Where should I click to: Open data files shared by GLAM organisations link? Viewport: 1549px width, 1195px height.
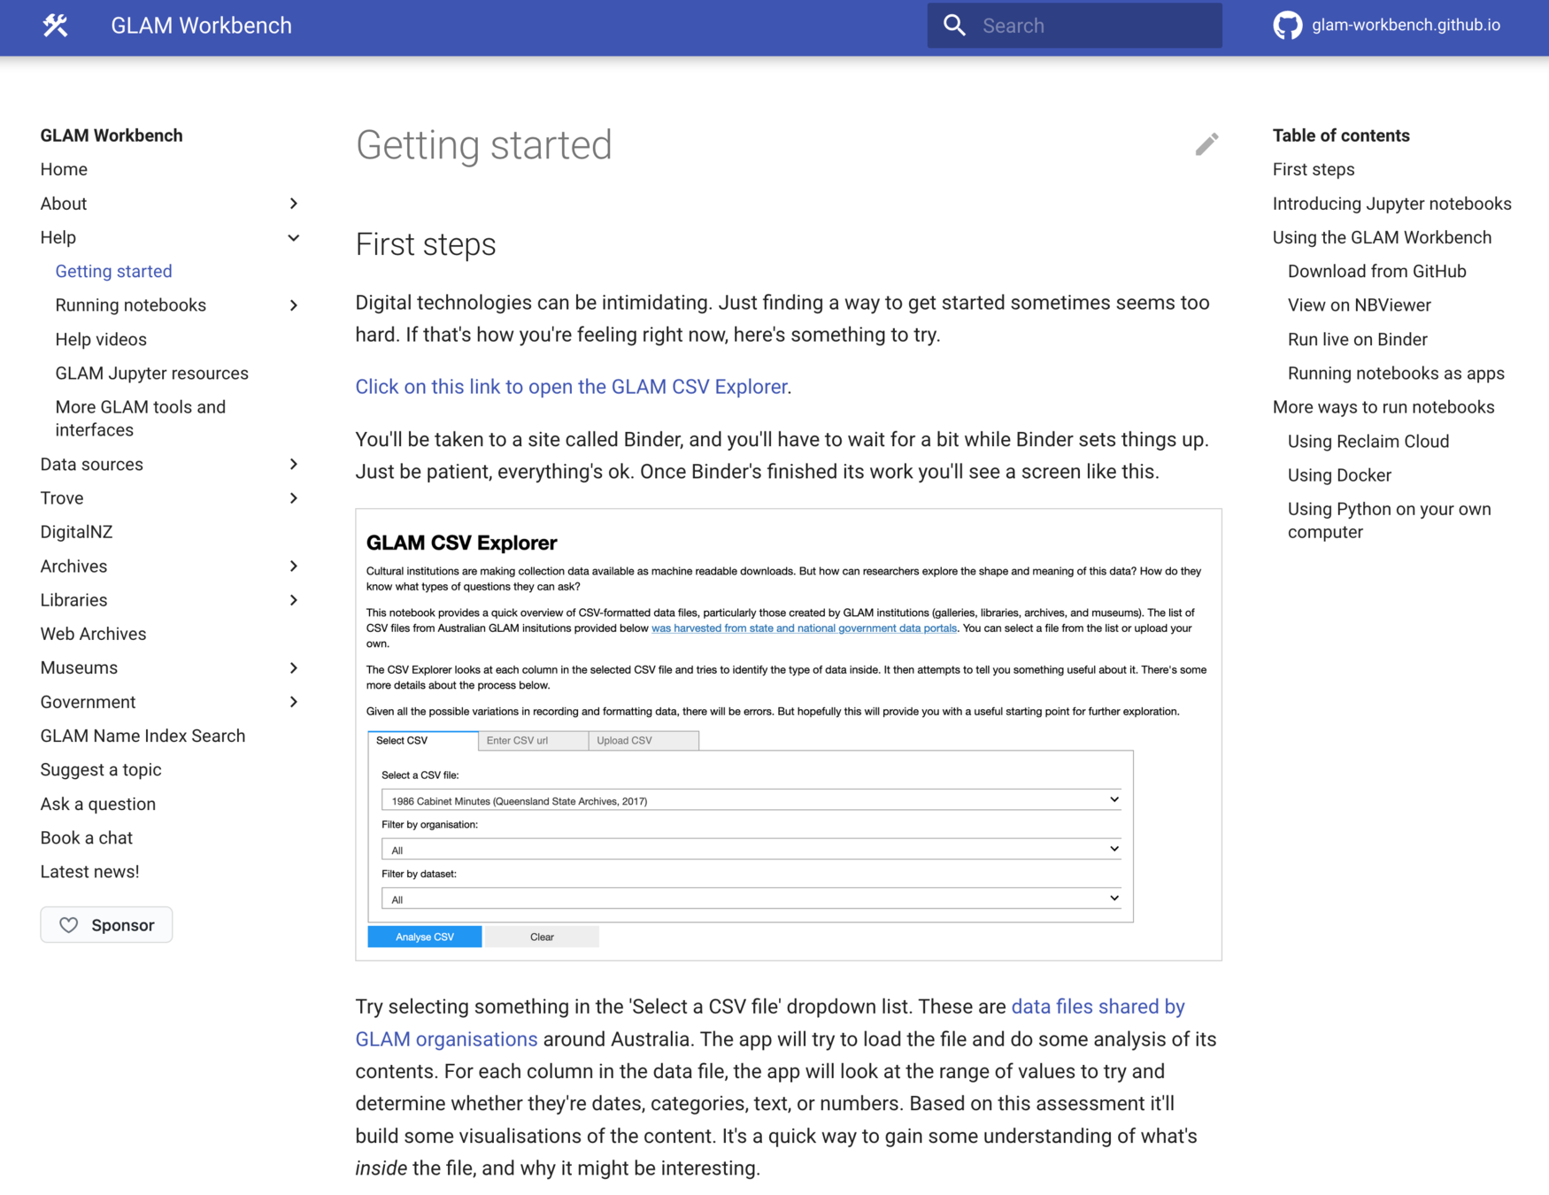point(770,1022)
